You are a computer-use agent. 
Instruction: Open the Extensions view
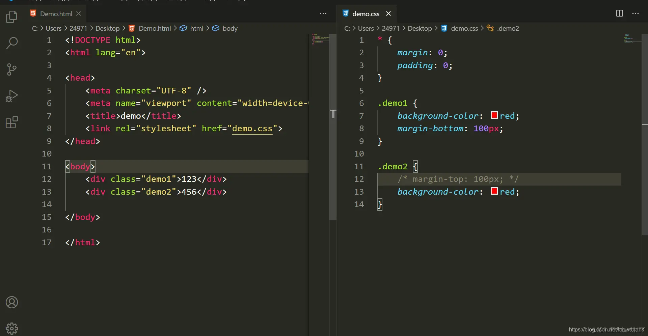tap(12, 122)
